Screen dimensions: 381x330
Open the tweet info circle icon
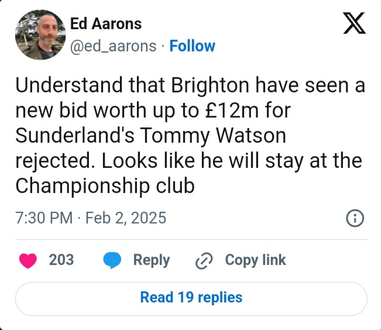[x=355, y=219]
